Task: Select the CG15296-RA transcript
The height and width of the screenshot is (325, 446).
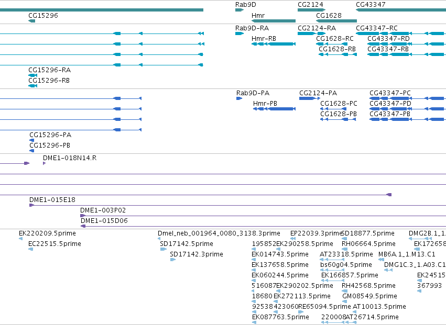Action: tap(32, 75)
